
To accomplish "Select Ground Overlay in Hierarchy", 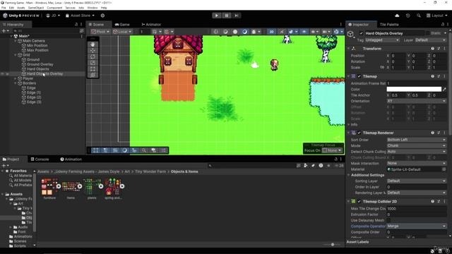I will pyautogui.click(x=40, y=64).
